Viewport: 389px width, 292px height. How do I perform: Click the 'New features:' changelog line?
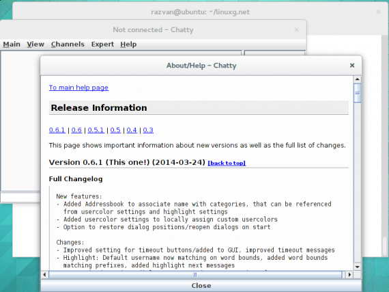tap(79, 196)
